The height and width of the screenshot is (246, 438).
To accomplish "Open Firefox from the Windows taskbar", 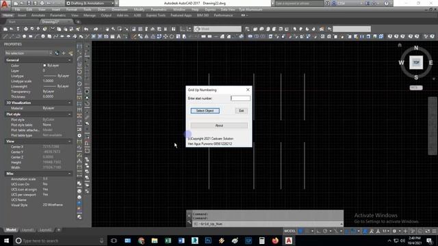I will (275, 241).
